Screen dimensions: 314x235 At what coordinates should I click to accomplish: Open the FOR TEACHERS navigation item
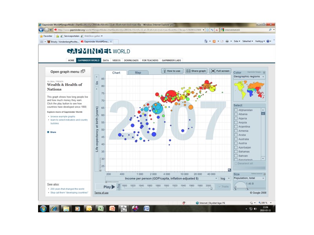150,60
